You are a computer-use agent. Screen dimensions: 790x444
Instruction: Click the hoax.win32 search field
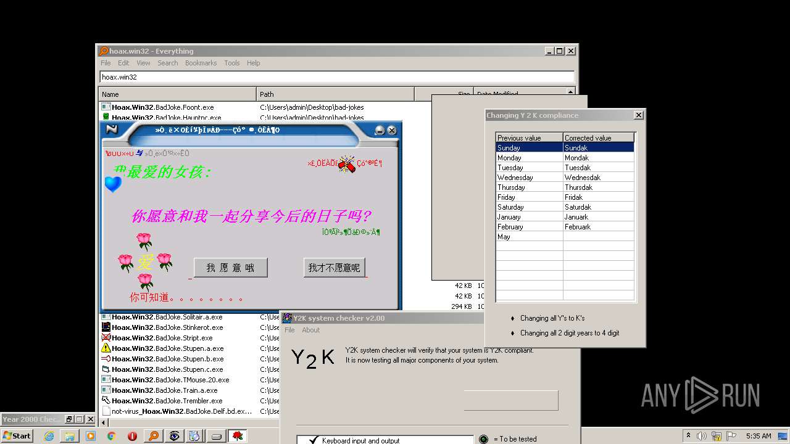pos(337,77)
